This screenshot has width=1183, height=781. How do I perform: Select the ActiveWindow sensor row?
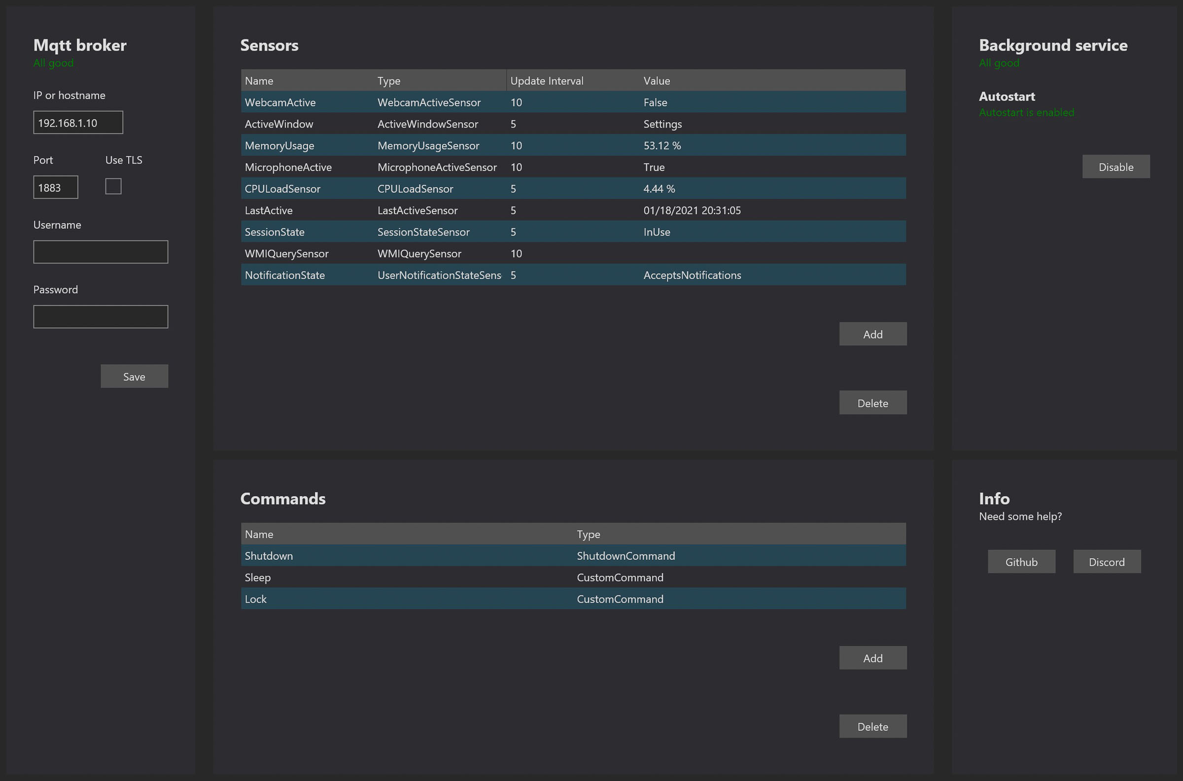pyautogui.click(x=573, y=124)
